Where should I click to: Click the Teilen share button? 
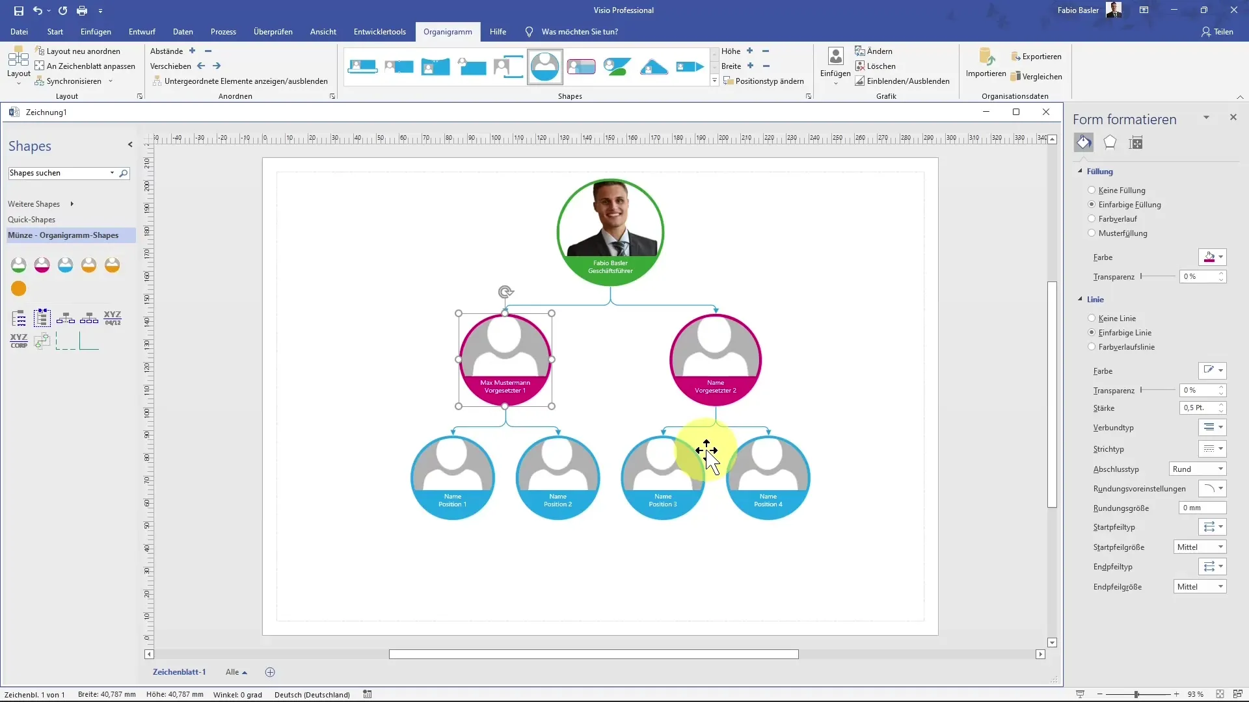click(1217, 31)
